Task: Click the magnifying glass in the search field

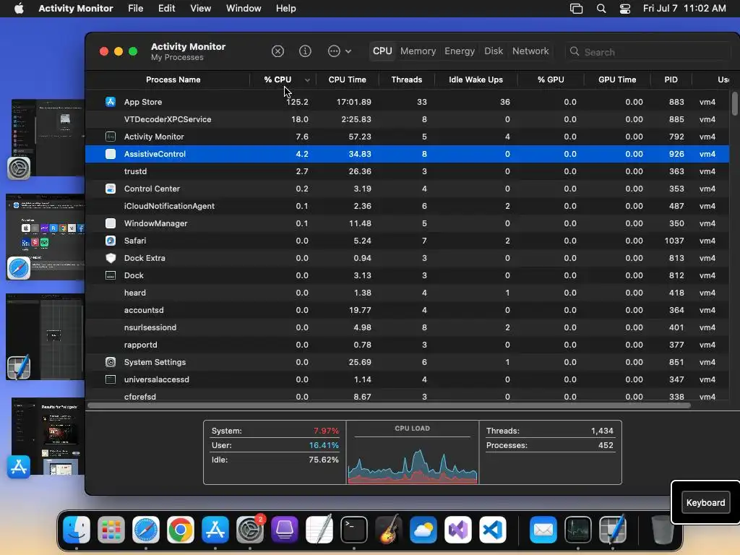Action: (x=574, y=51)
